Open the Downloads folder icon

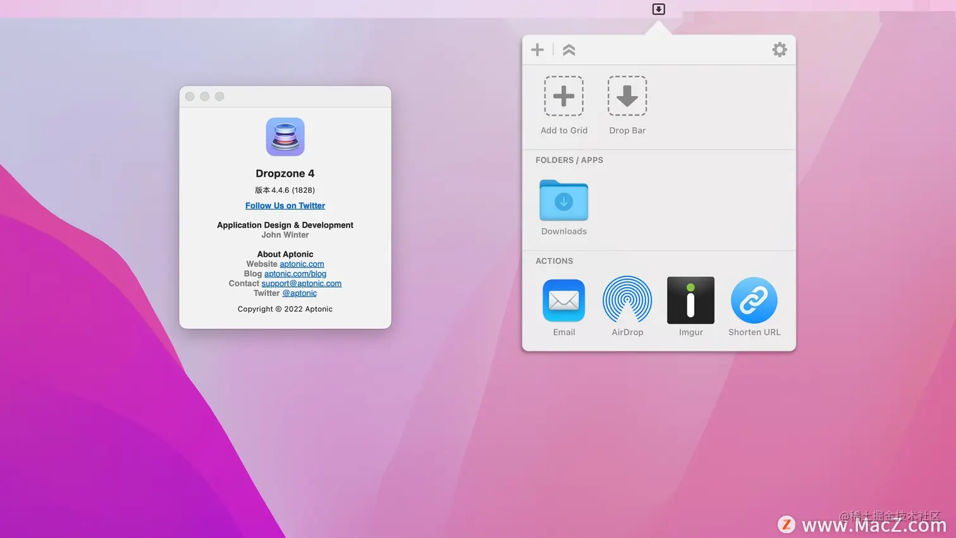tap(564, 200)
